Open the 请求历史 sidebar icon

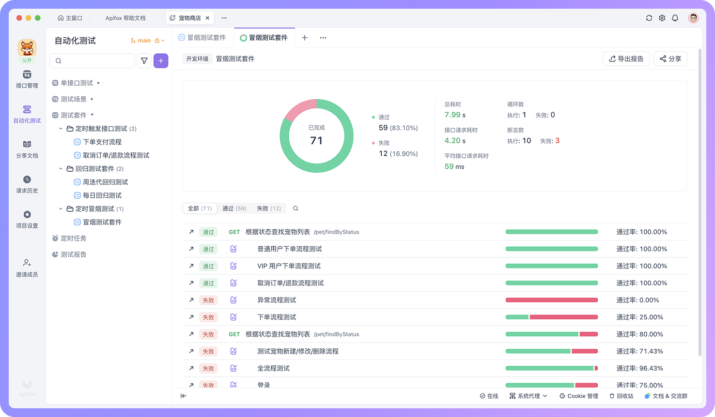27,184
